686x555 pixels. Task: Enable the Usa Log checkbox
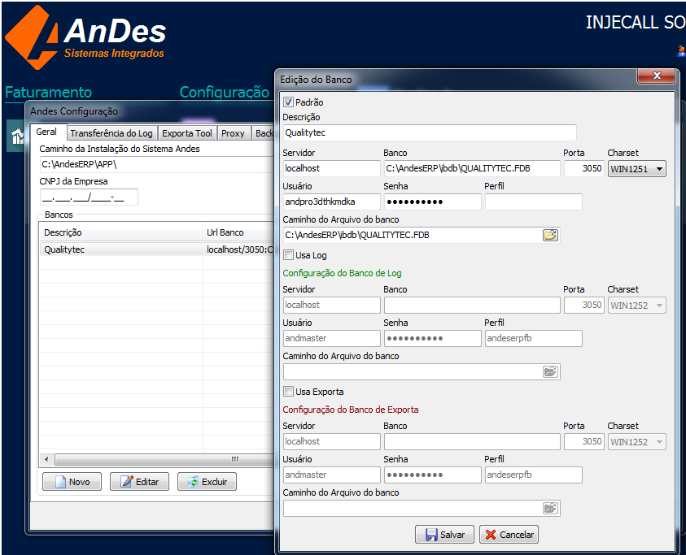click(288, 255)
